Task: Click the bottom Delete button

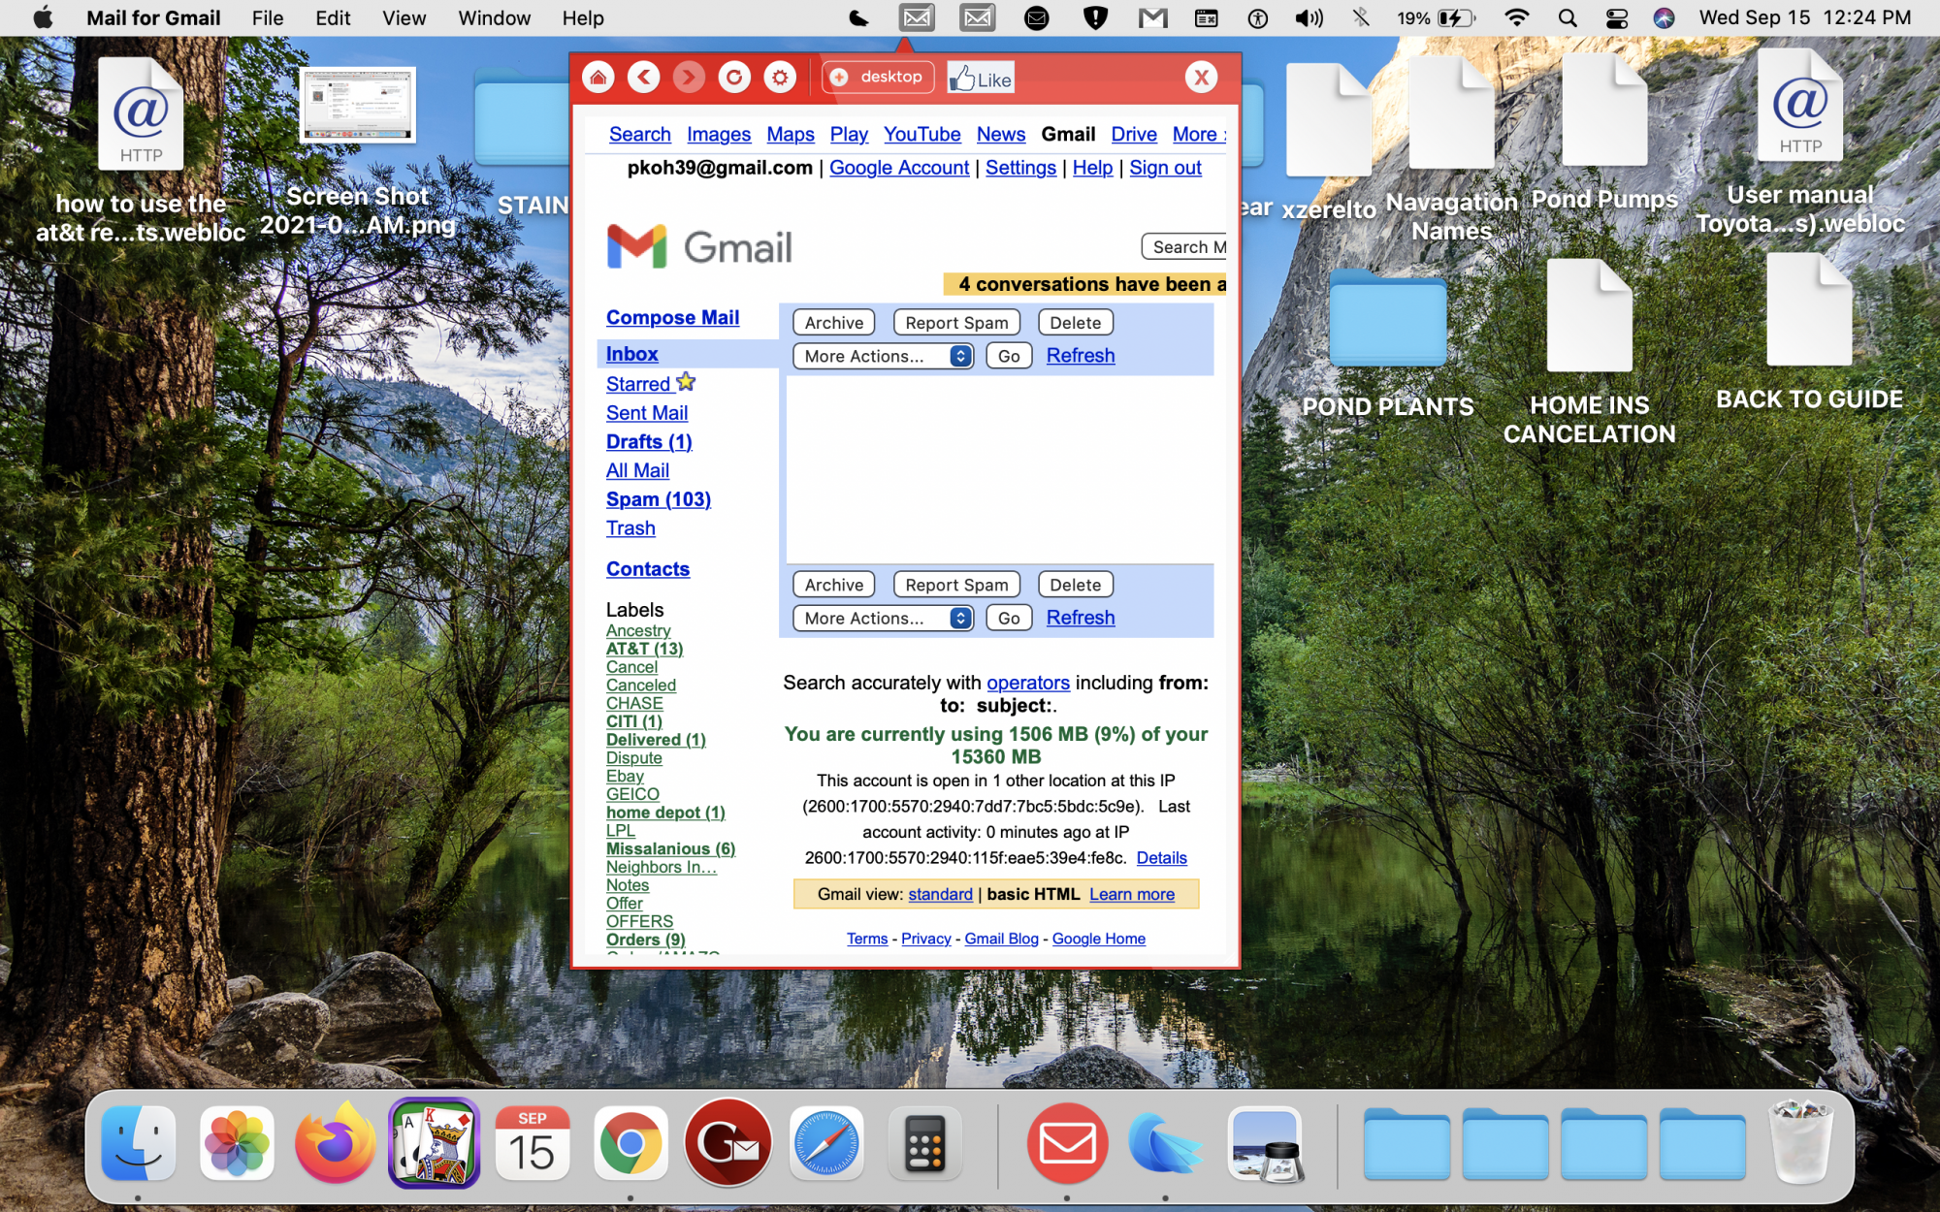Action: click(1075, 585)
